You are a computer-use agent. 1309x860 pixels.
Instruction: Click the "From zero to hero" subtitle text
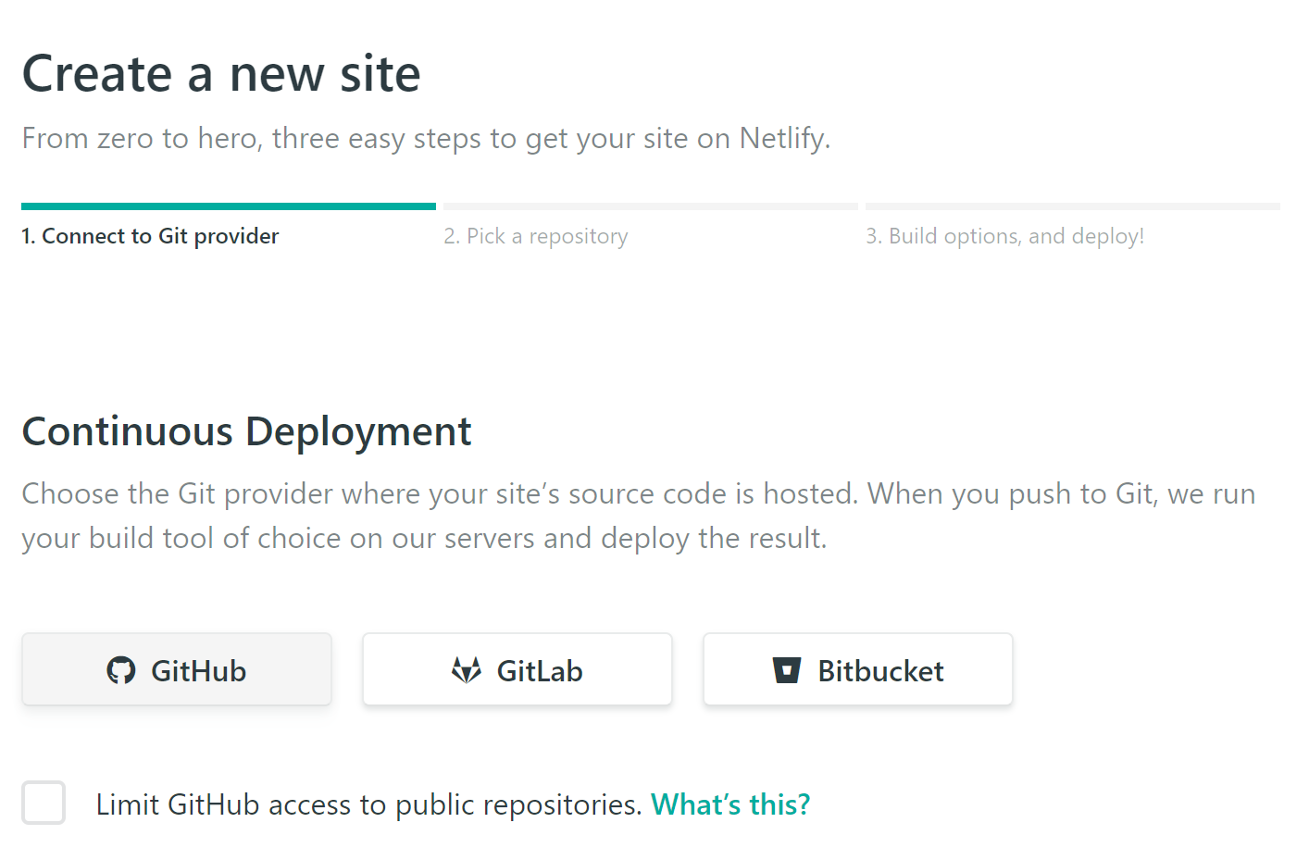(426, 138)
